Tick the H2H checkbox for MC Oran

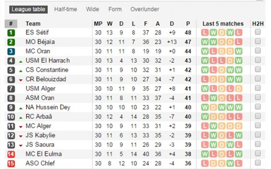point(258,50)
